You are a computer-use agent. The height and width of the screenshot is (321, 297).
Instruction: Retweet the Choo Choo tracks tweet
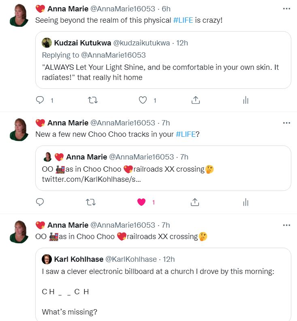pyautogui.click(x=93, y=202)
